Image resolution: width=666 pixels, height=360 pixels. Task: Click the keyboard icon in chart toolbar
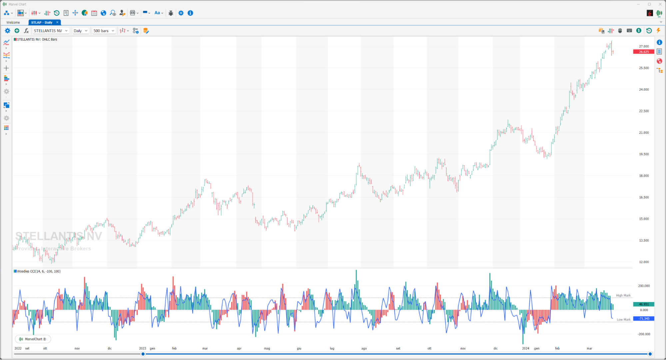[629, 31]
